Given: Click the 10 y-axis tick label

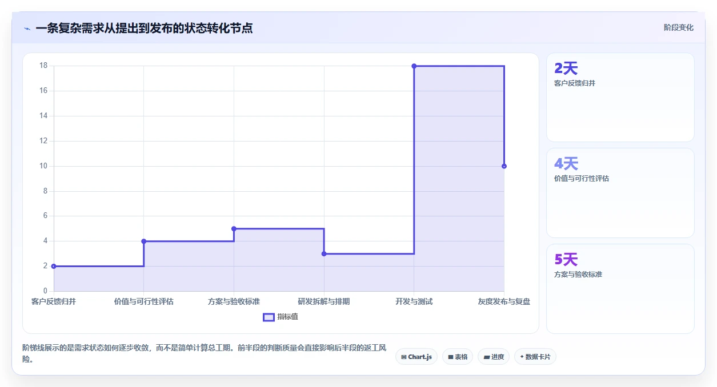Looking at the screenshot, I should [x=43, y=166].
